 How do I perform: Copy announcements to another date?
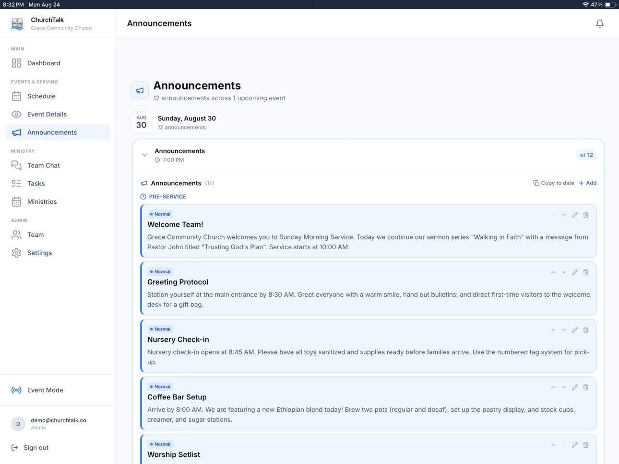(553, 183)
